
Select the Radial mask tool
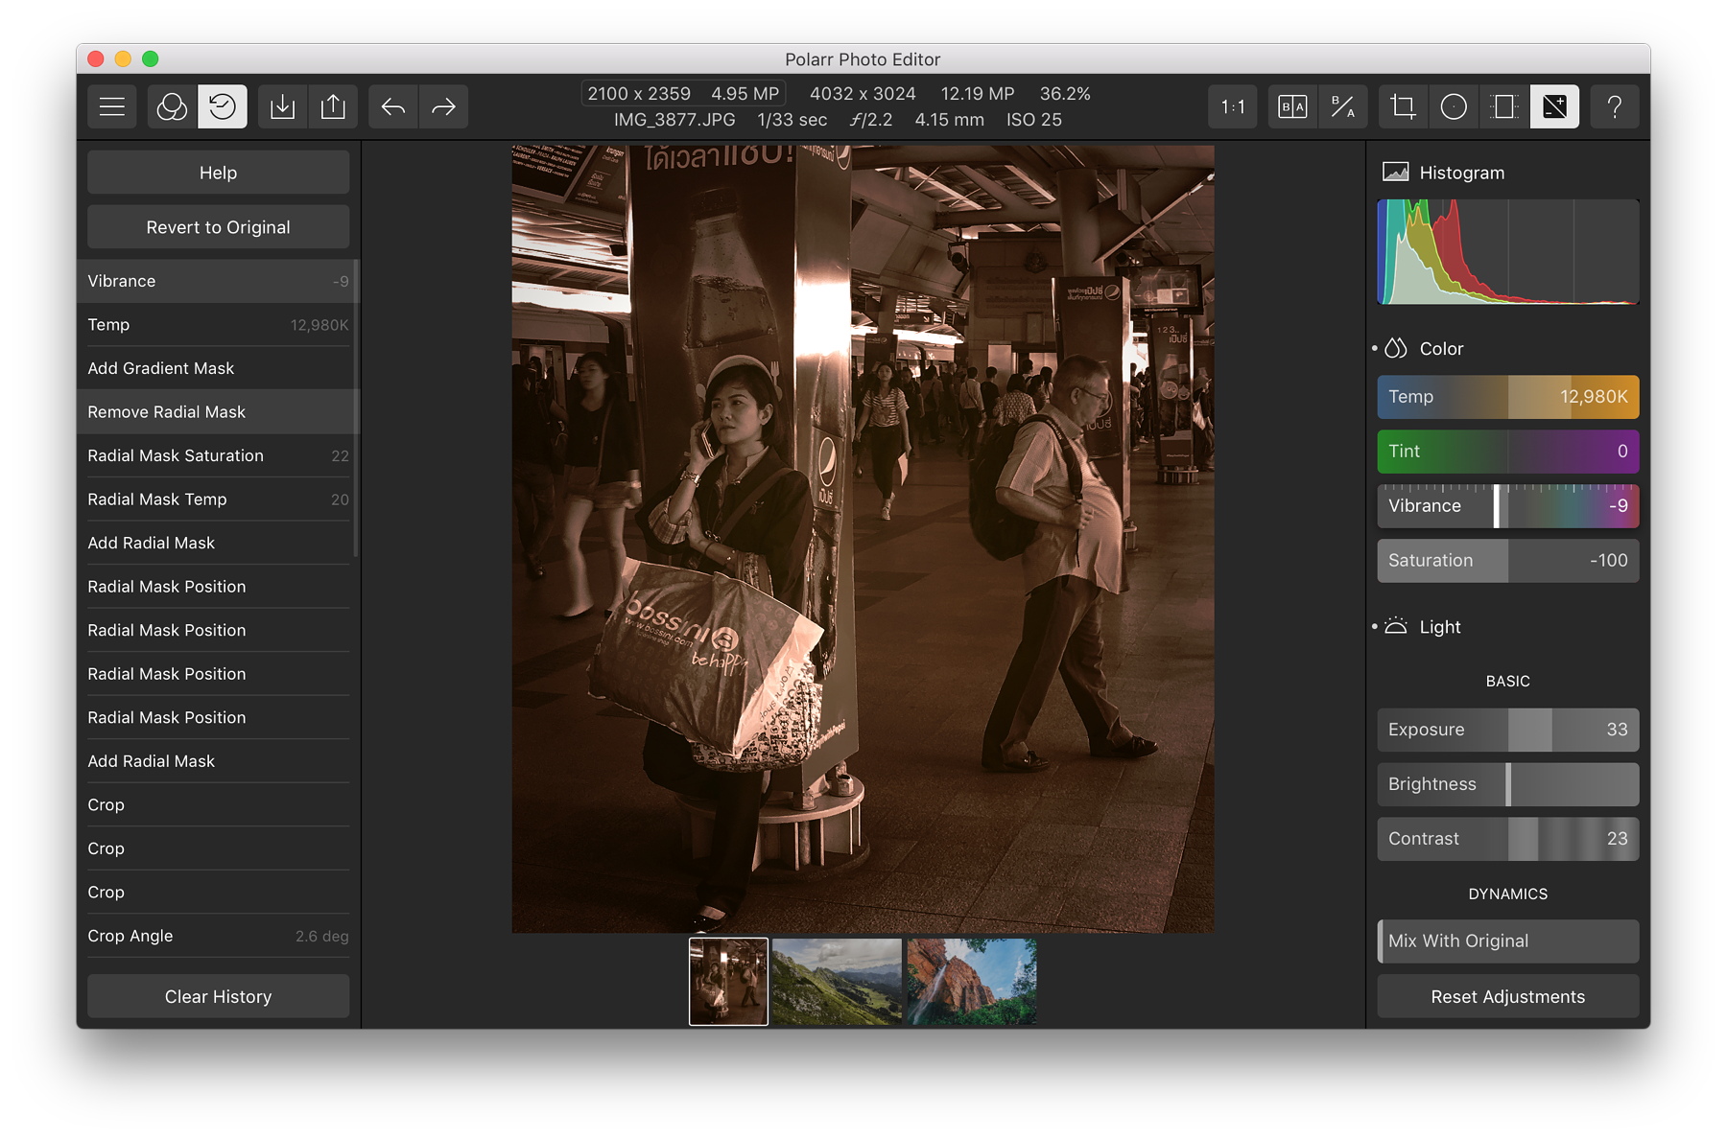(x=1454, y=106)
